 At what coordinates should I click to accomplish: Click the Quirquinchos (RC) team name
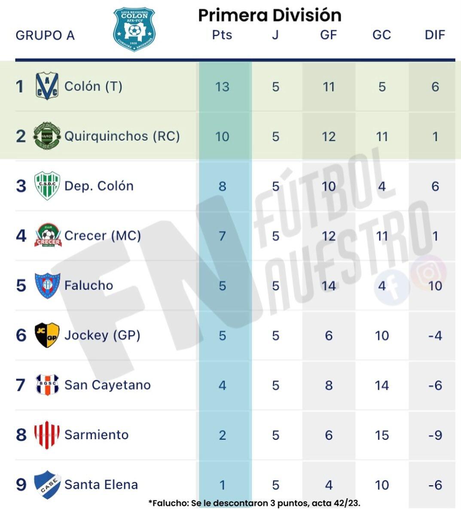pos(122,136)
